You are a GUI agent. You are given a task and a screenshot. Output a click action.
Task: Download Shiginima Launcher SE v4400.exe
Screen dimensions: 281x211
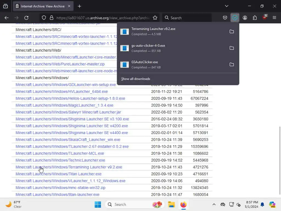pos(72,133)
